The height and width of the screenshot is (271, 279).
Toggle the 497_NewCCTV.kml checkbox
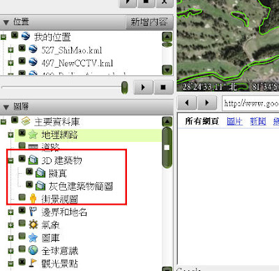pyautogui.click(x=22, y=61)
